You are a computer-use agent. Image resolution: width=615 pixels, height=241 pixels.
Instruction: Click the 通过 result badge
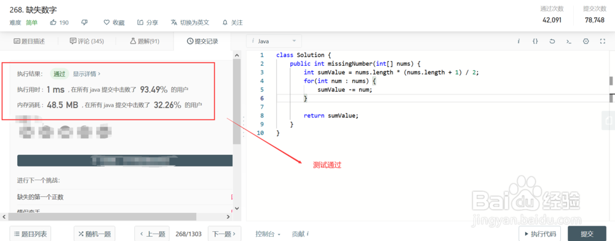[x=60, y=74]
